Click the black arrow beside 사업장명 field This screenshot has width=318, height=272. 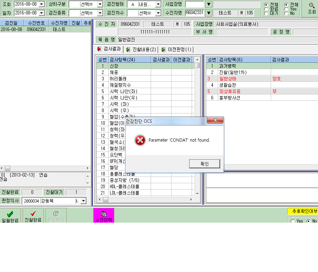[x=209, y=4]
